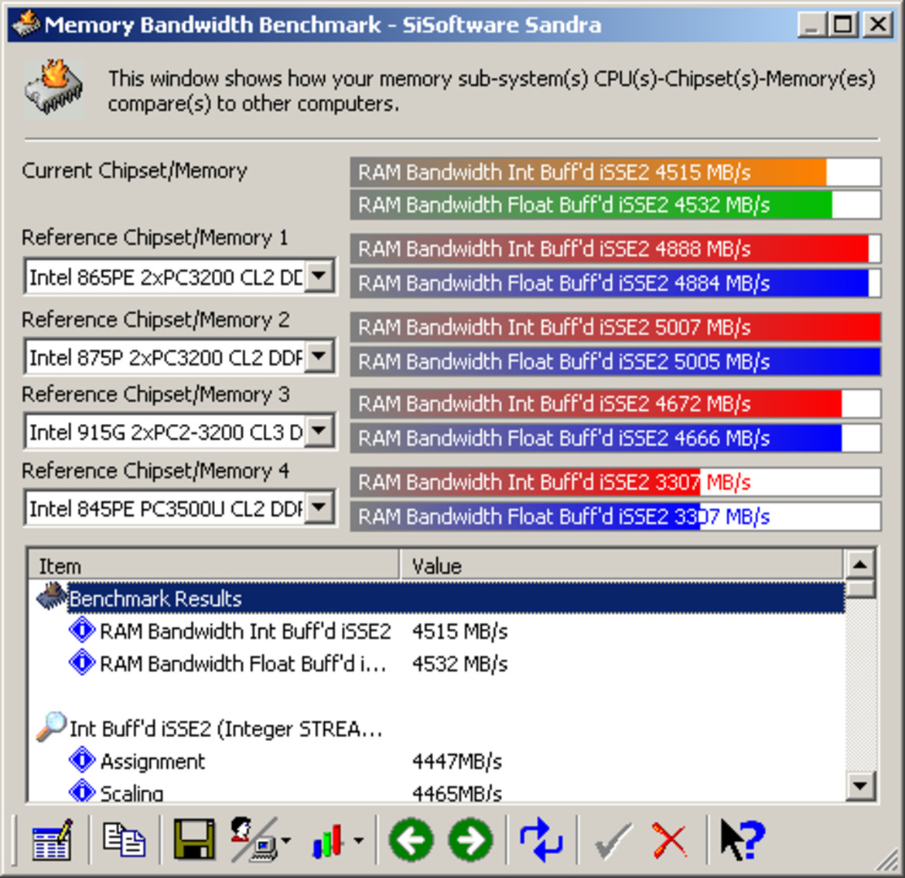Click the green current Float 4532 MB/s bar
905x878 pixels.
[x=615, y=205]
